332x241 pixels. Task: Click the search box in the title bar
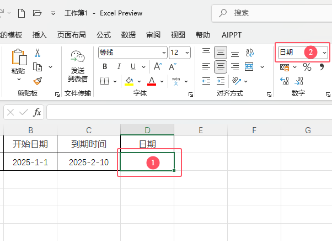pos(273,13)
